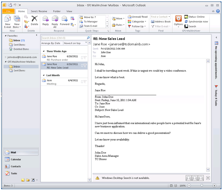Open the Follow Up dropdown

point(137,26)
